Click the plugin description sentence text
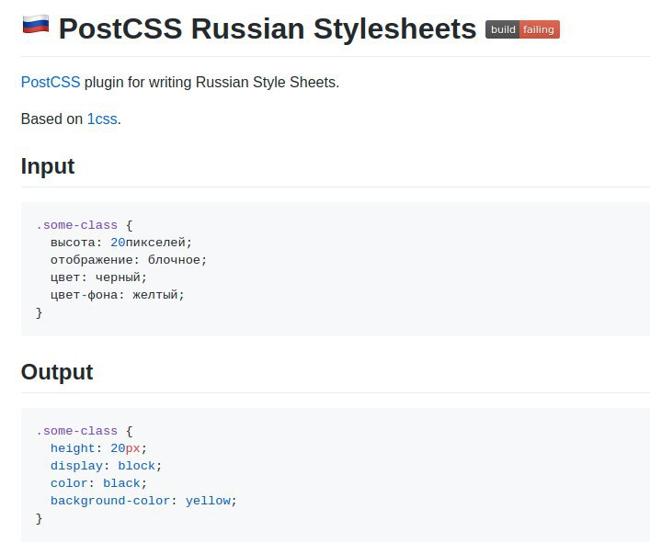 [180, 82]
